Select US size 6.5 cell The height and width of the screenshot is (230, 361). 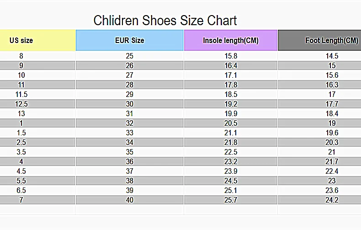tap(21, 190)
